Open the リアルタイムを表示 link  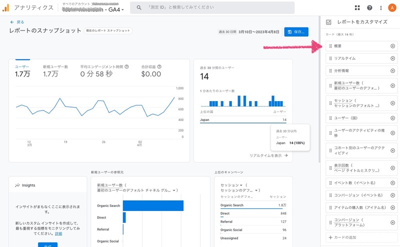[268, 155]
